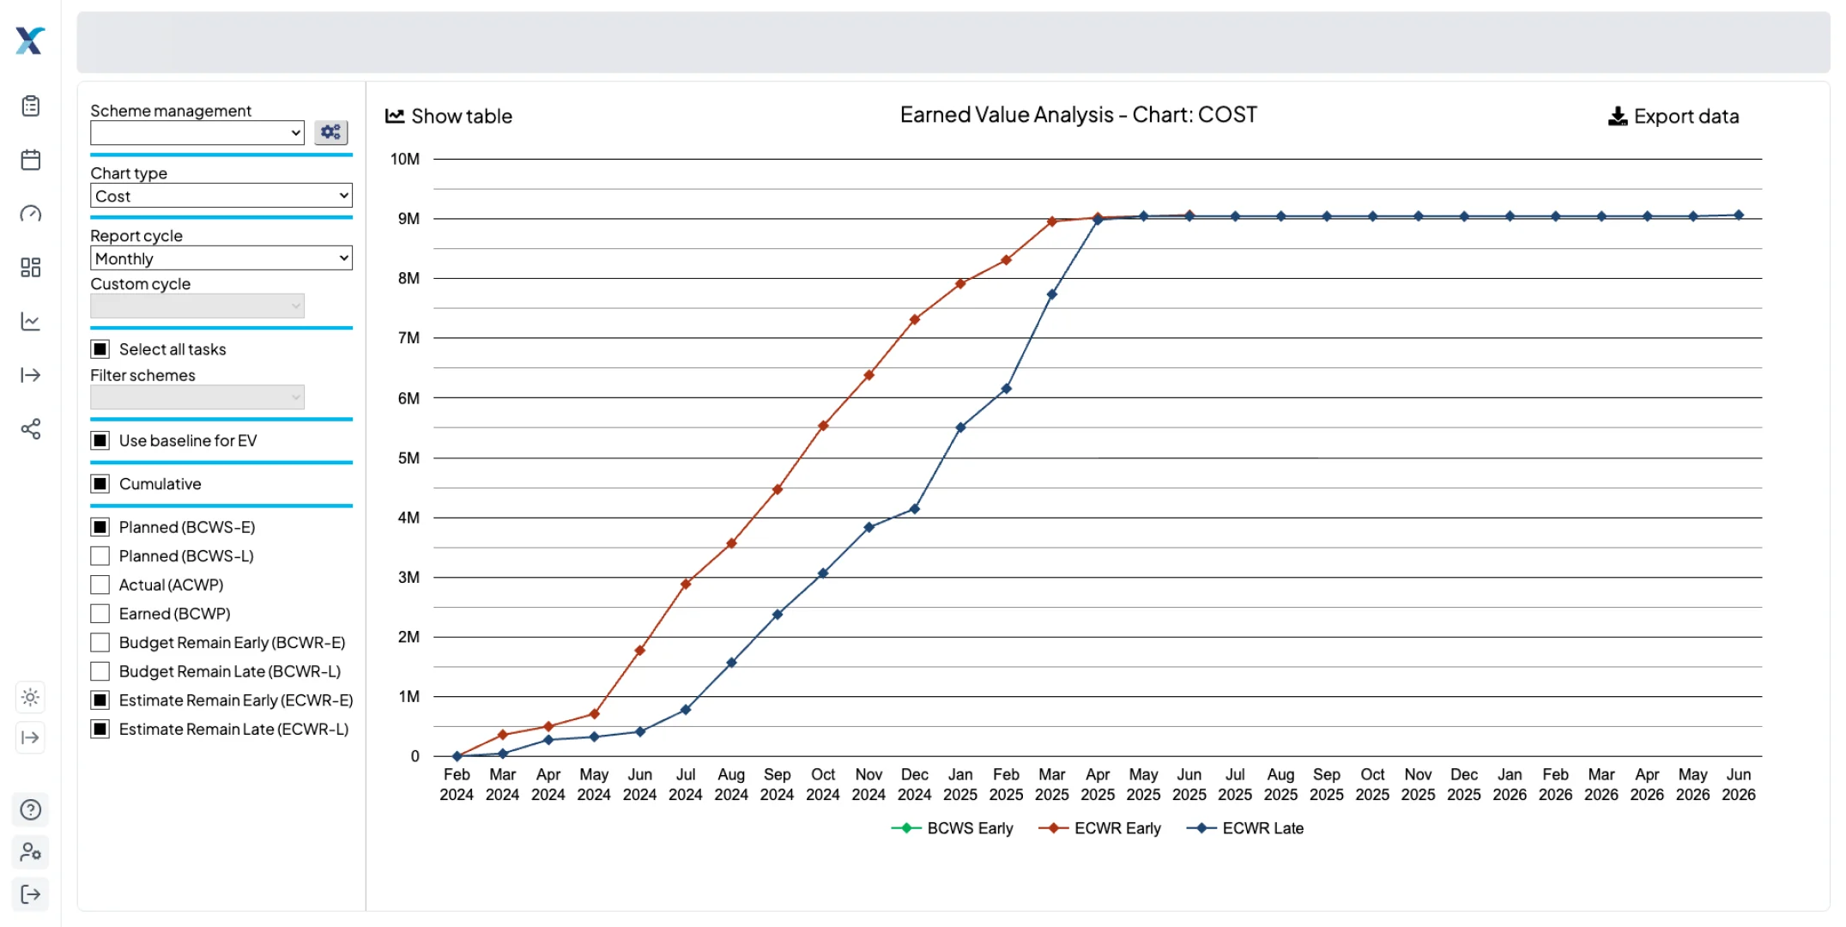
Task: Enable the Earned (BCWP) checkbox
Action: point(100,613)
